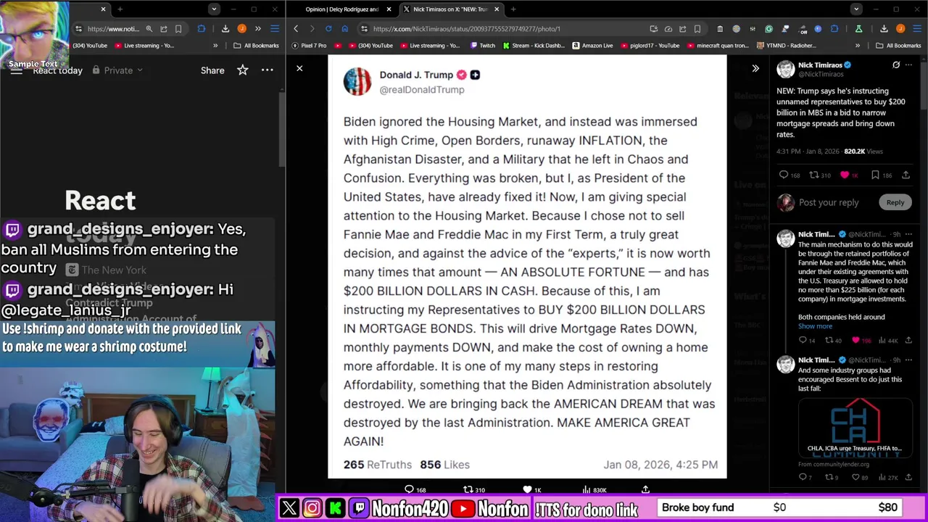Share icon below the photo viewer
Screen dimensions: 928x522
click(645, 489)
